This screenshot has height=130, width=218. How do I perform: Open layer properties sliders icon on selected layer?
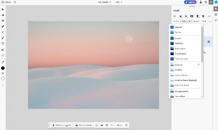coord(209,42)
